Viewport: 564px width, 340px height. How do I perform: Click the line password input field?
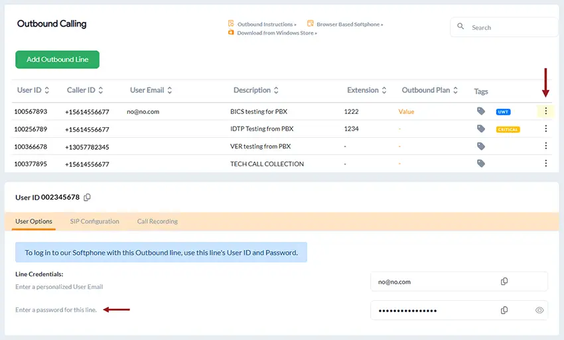[459, 310]
